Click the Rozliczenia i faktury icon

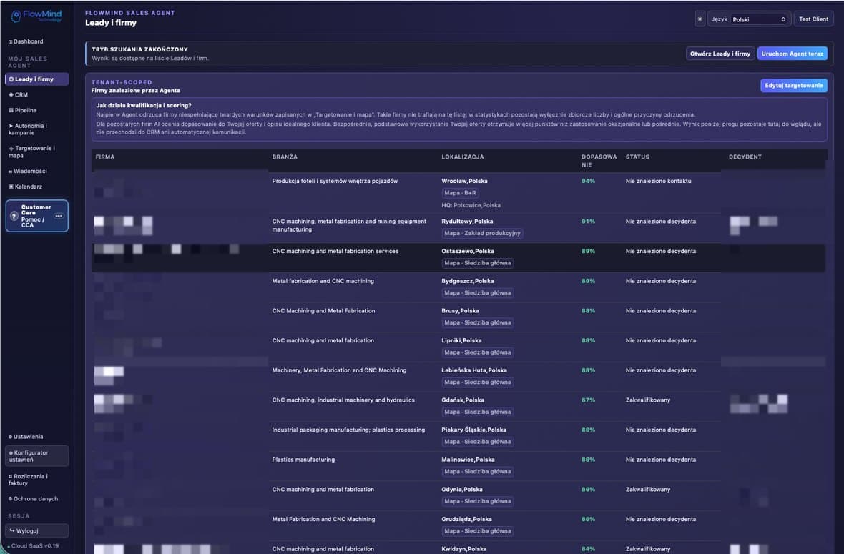[x=10, y=477]
